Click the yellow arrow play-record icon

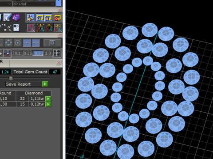tap(40, 18)
